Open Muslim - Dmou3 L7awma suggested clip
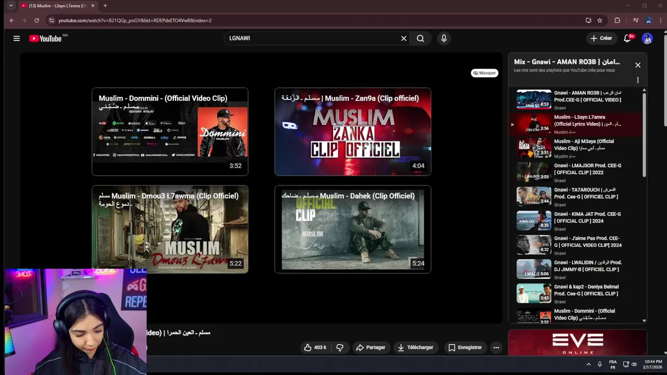The image size is (667, 375). coord(170,229)
